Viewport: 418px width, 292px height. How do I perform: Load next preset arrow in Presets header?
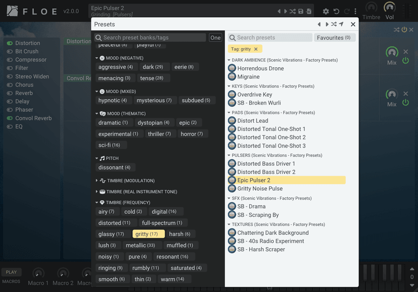[x=327, y=24]
